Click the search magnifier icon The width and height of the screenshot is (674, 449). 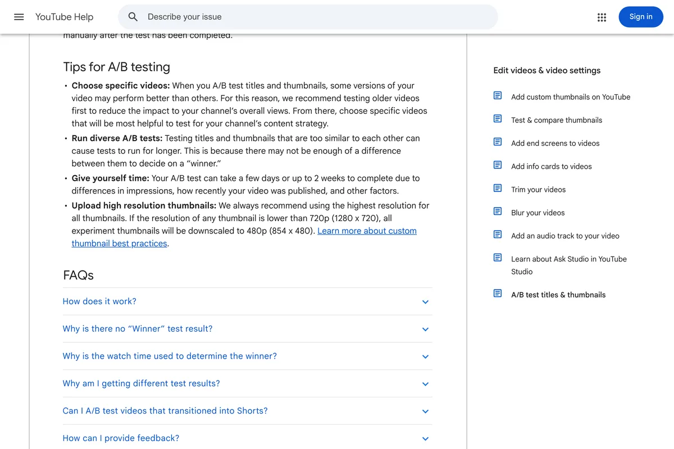[133, 17]
